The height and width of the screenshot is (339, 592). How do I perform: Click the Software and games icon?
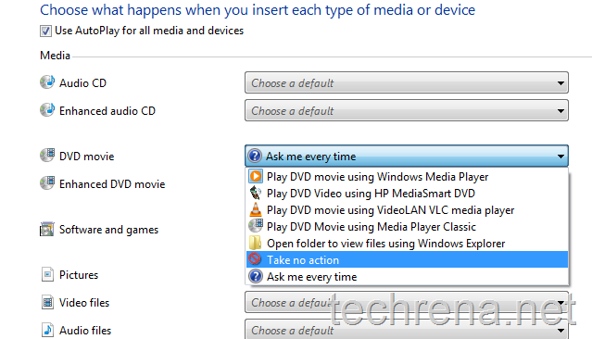coord(47,229)
